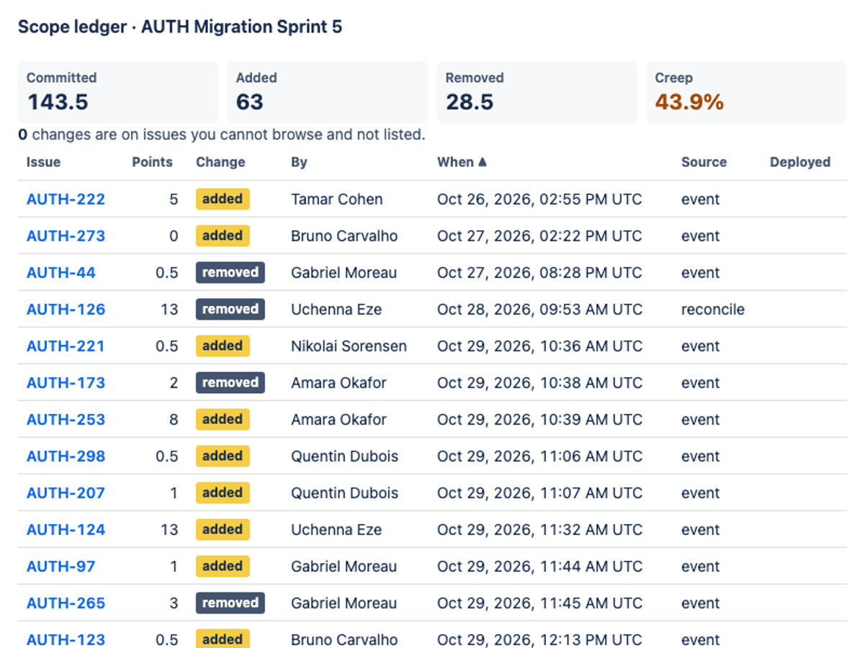The image size is (864, 648).
Task: Open issue link AUTH-44
Action: coord(61,273)
